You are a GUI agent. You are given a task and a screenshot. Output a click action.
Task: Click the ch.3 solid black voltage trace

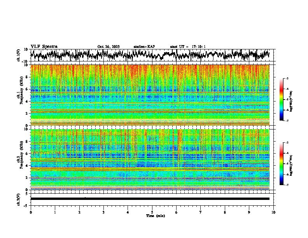tap(150, 199)
